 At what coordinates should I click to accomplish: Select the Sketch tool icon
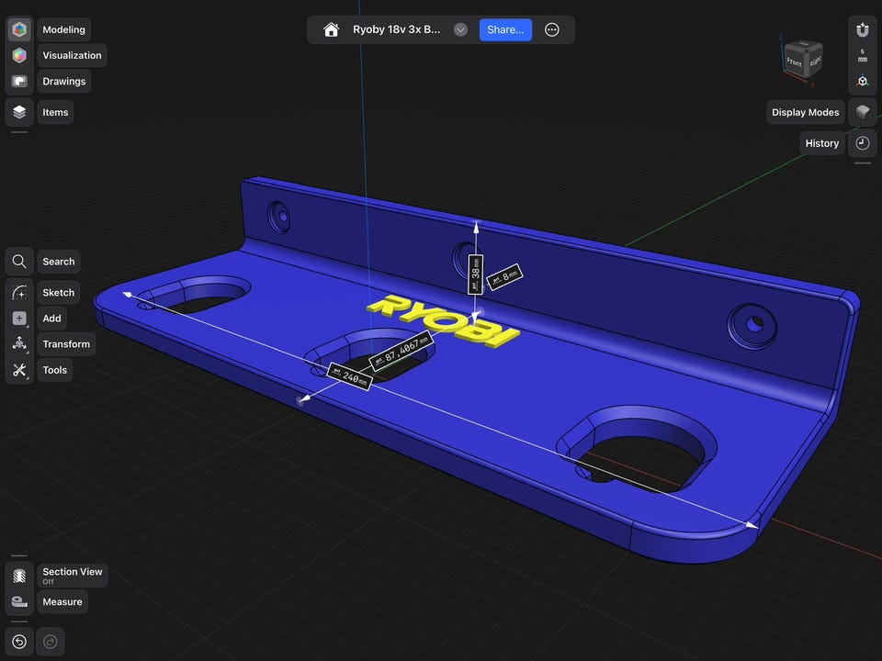pyautogui.click(x=19, y=293)
